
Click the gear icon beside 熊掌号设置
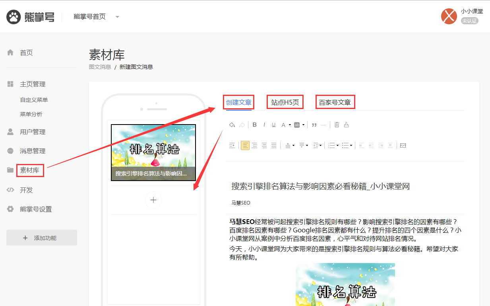[x=10, y=209]
